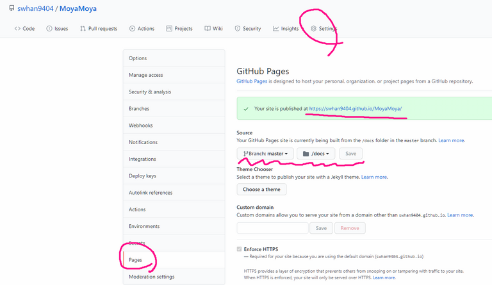The width and height of the screenshot is (492, 285).
Task: Click Save button for custom domain
Action: pyautogui.click(x=321, y=228)
